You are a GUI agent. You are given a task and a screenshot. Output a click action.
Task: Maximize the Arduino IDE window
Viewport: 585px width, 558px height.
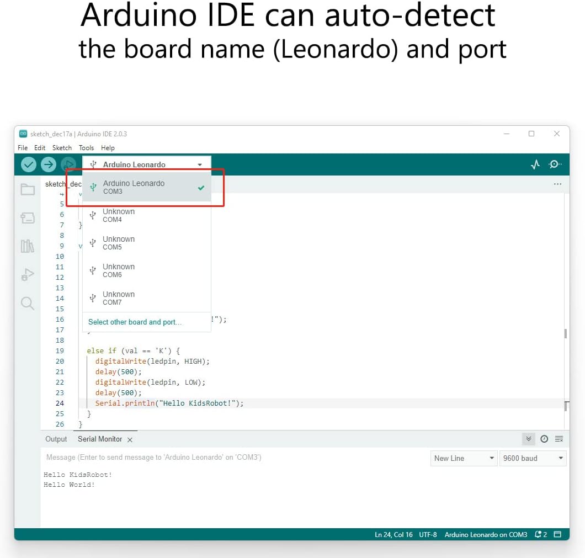coord(531,134)
